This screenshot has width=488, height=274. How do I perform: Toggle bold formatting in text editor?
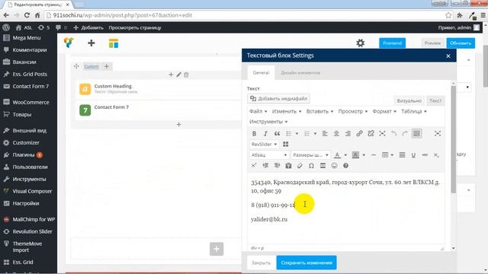point(254,134)
